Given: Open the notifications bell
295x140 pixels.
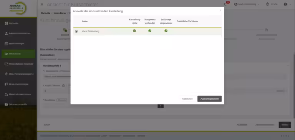Looking at the screenshot, I should [x=225, y=4].
